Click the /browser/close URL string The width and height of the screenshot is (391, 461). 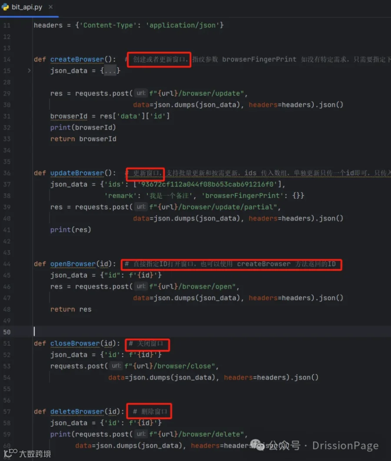[x=185, y=366]
